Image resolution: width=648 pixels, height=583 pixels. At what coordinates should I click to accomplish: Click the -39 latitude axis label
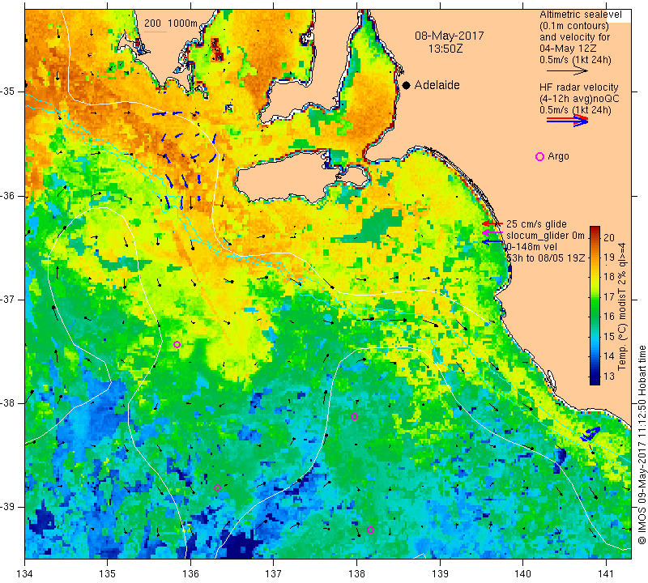[7, 507]
